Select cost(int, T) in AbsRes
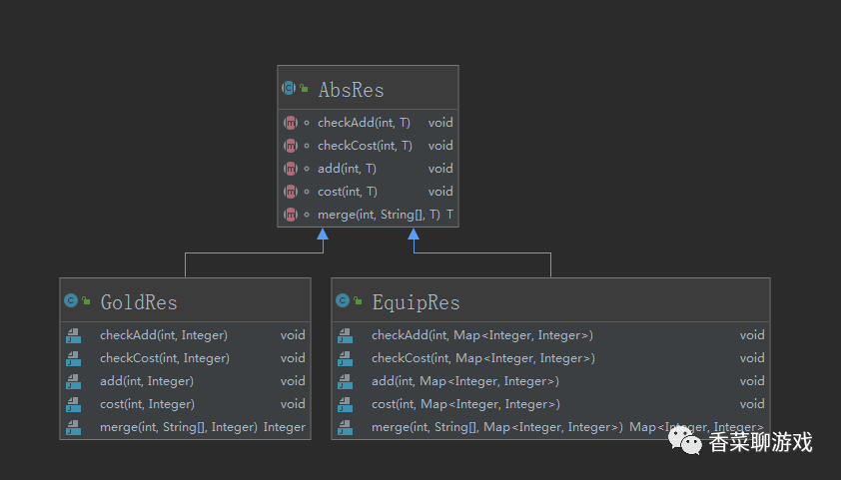 [348, 192]
